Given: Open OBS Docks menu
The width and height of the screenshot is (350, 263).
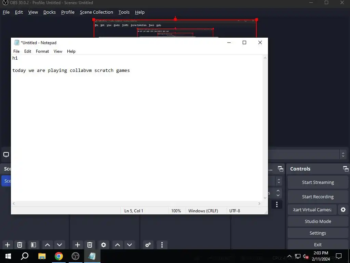Looking at the screenshot, I should [50, 12].
